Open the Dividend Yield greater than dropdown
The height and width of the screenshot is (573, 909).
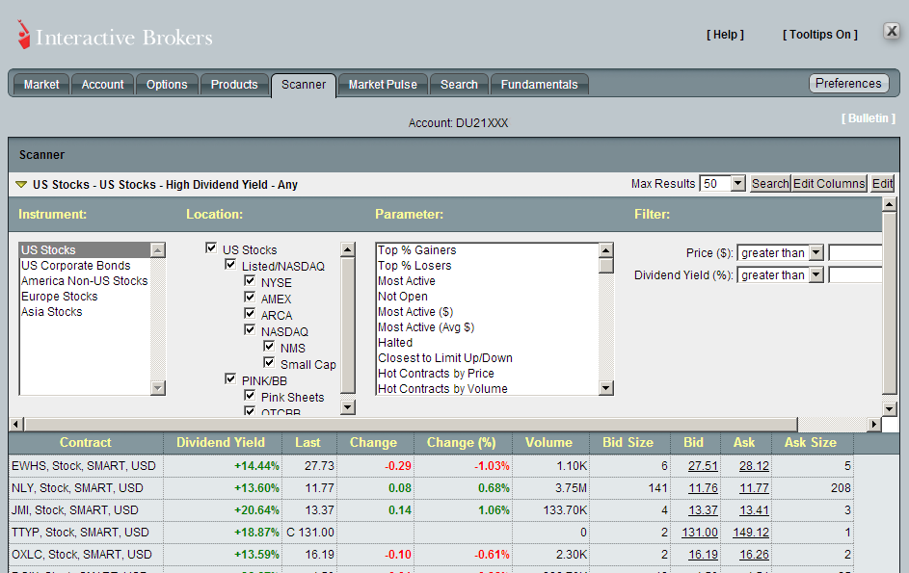click(780, 274)
